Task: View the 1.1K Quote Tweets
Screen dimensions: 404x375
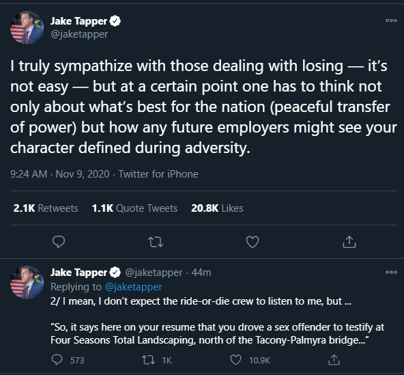Action: tap(134, 208)
